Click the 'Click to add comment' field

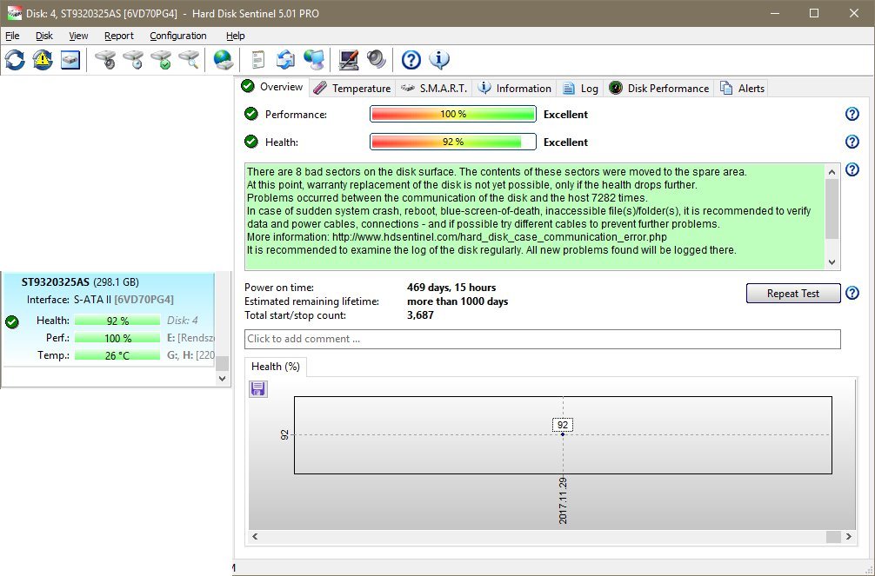543,339
